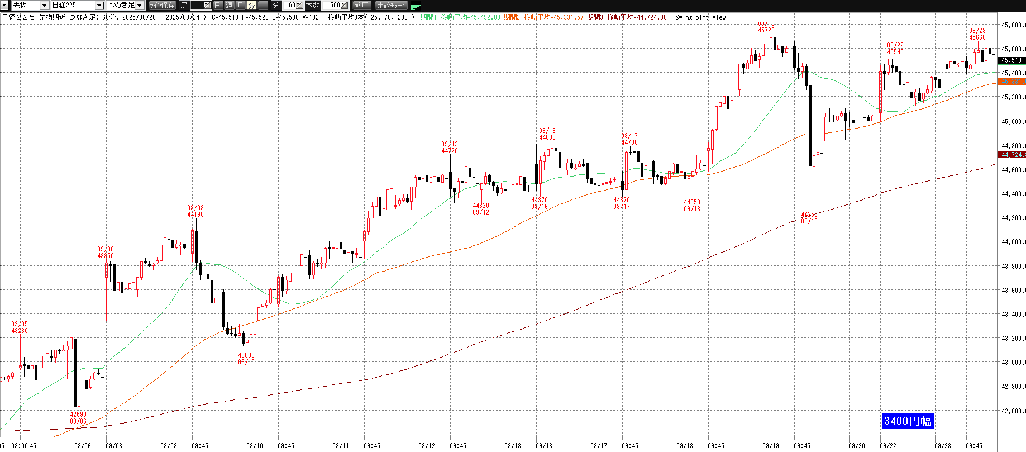The width and height of the screenshot is (1026, 452).
Task: Expand the 先物 product type dropdown
Action: [45, 6]
